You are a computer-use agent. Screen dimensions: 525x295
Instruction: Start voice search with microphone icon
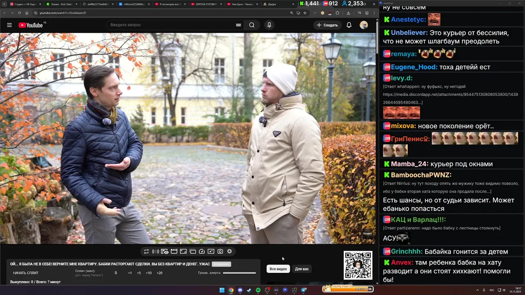pos(269,25)
